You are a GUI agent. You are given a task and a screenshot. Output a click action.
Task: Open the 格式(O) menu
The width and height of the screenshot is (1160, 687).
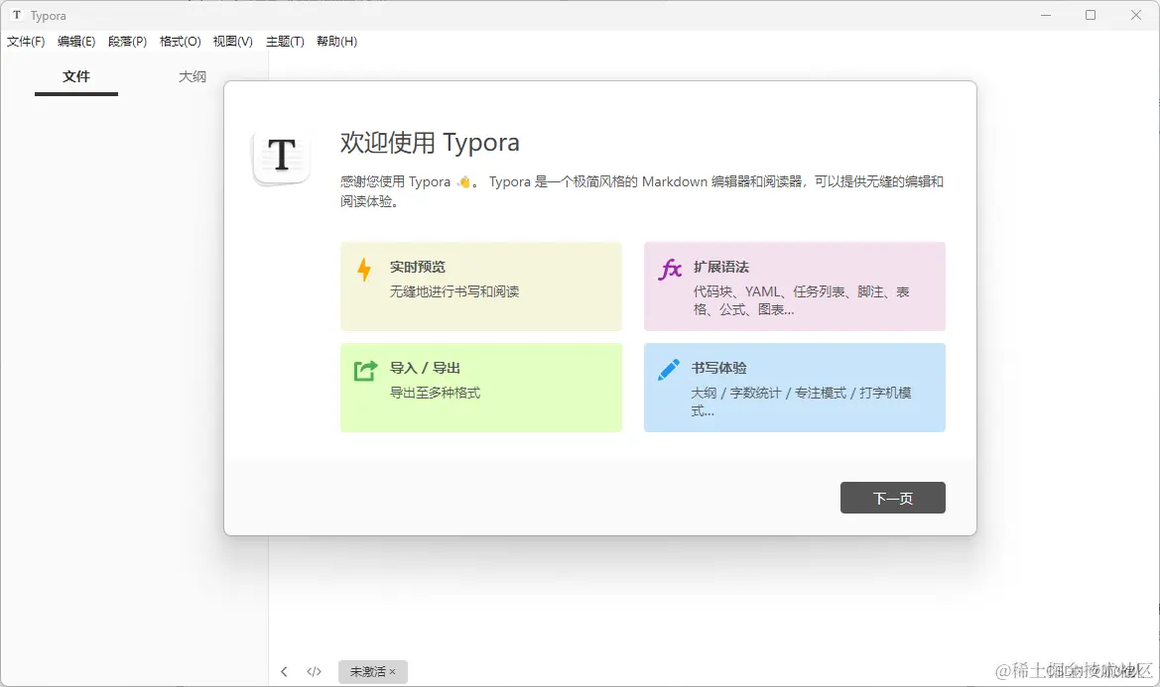click(x=180, y=42)
